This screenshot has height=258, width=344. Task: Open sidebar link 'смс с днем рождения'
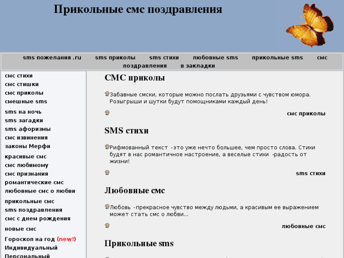point(37,219)
